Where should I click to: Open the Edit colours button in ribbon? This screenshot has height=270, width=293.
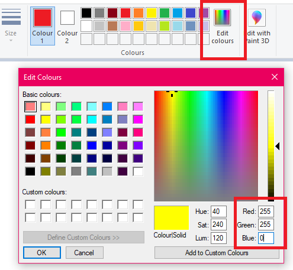[x=223, y=27]
